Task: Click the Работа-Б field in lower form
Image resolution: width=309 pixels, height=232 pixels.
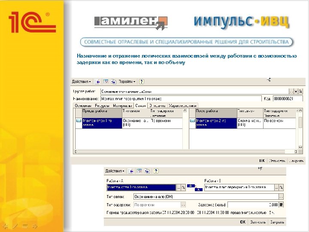Action: tap(239, 187)
